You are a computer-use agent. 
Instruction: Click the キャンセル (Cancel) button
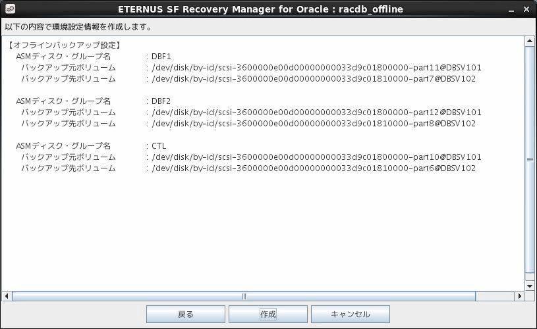pyautogui.click(x=350, y=314)
